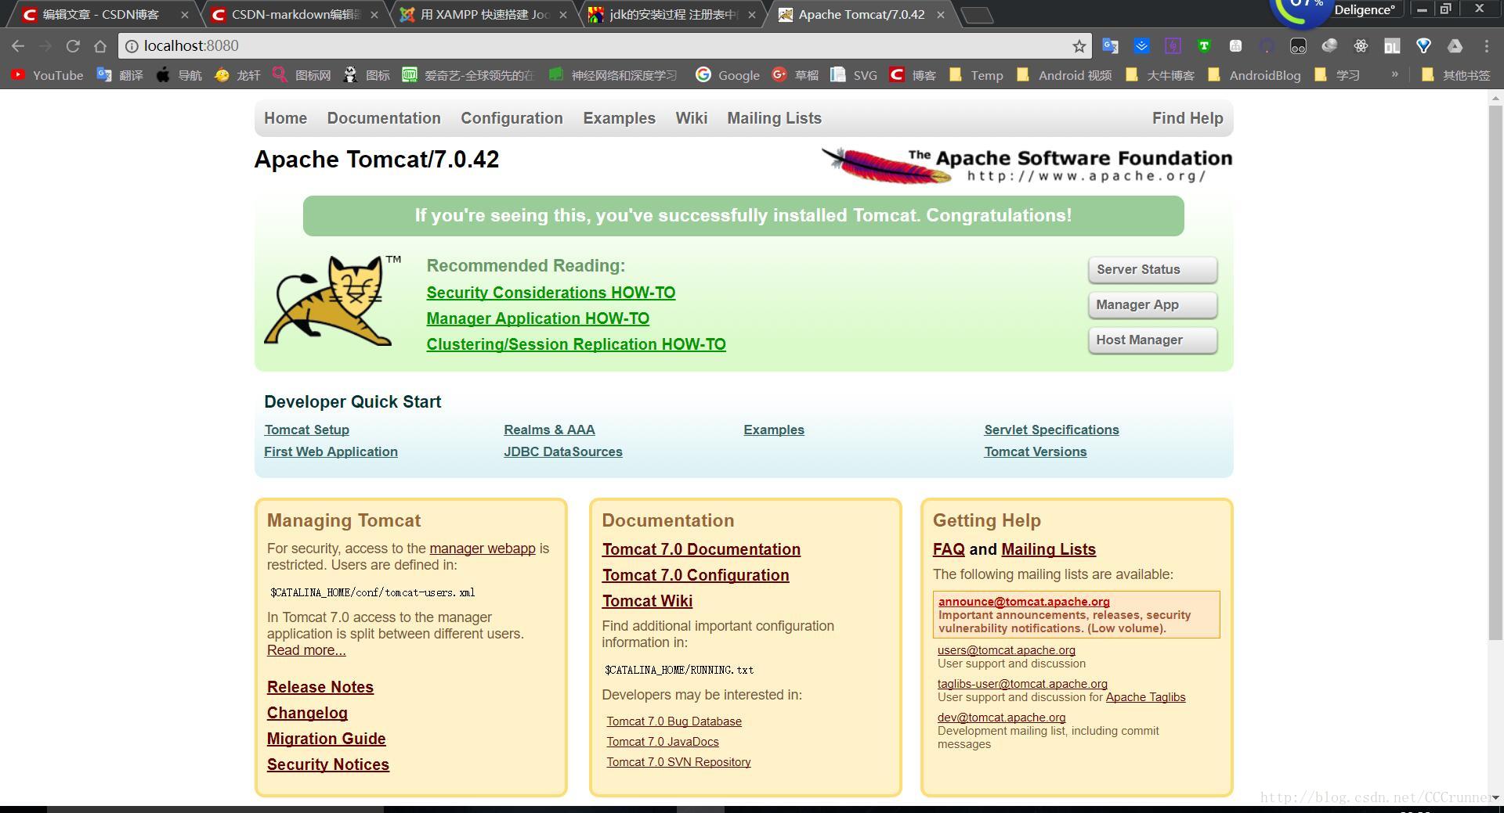Open the Servlet Specifications link
Image resolution: width=1504 pixels, height=813 pixels.
click(x=1051, y=430)
